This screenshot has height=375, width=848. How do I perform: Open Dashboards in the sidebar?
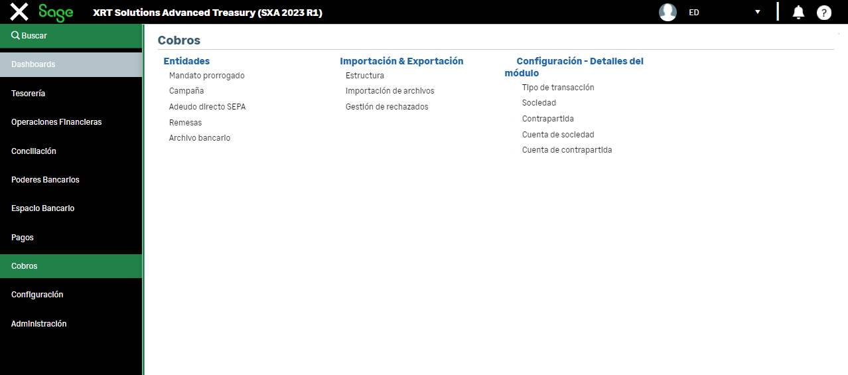(x=33, y=64)
